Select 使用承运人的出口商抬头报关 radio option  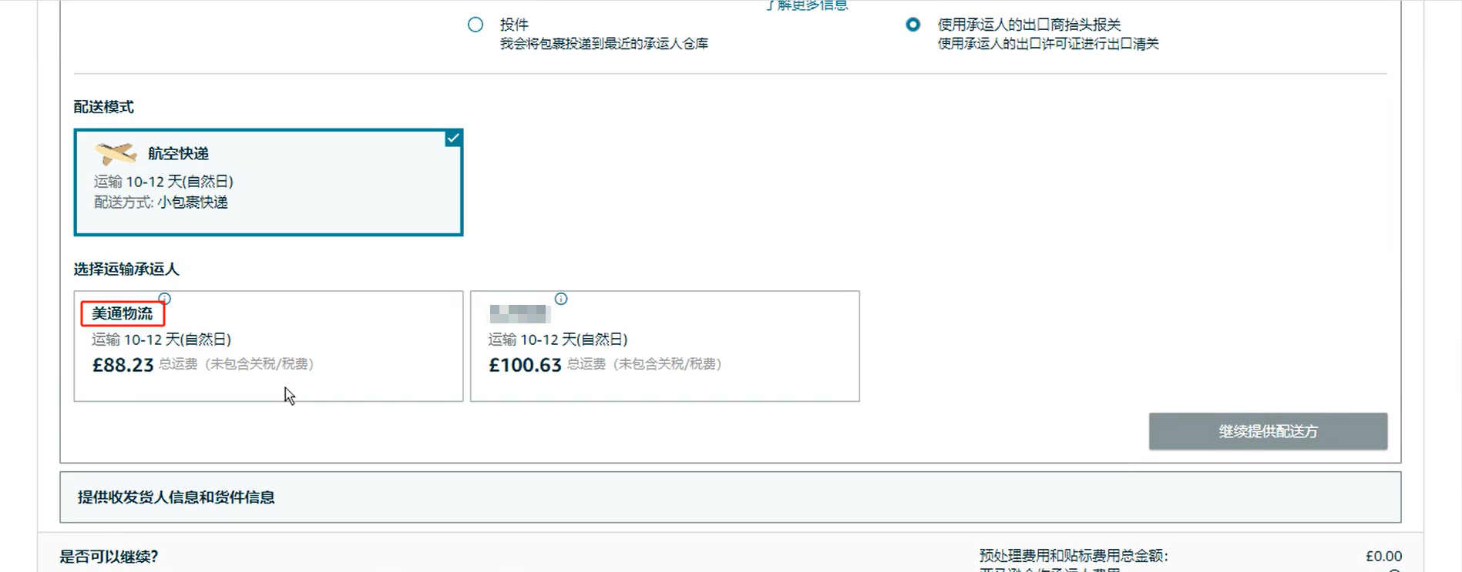912,25
